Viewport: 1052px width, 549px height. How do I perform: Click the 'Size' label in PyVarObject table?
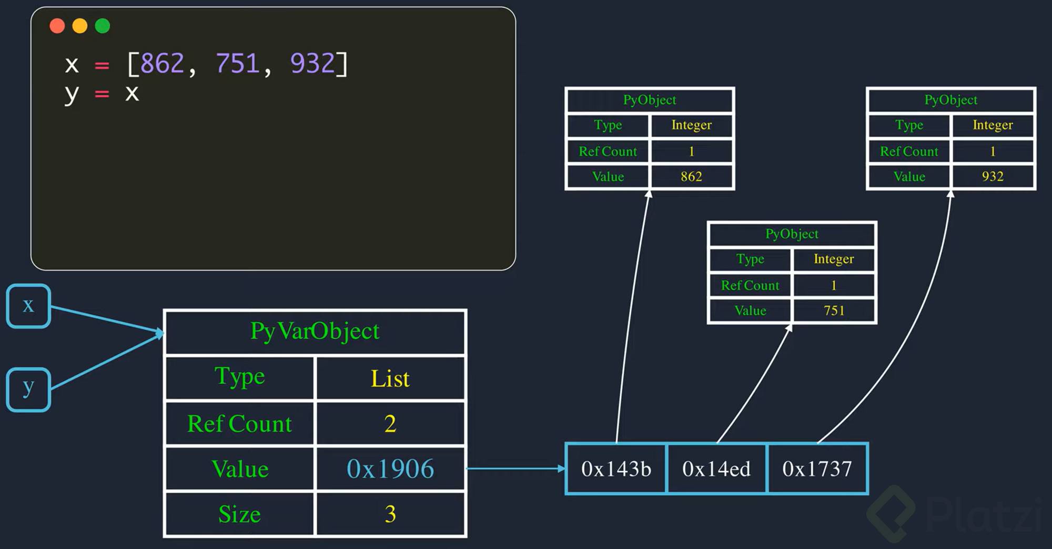(240, 514)
